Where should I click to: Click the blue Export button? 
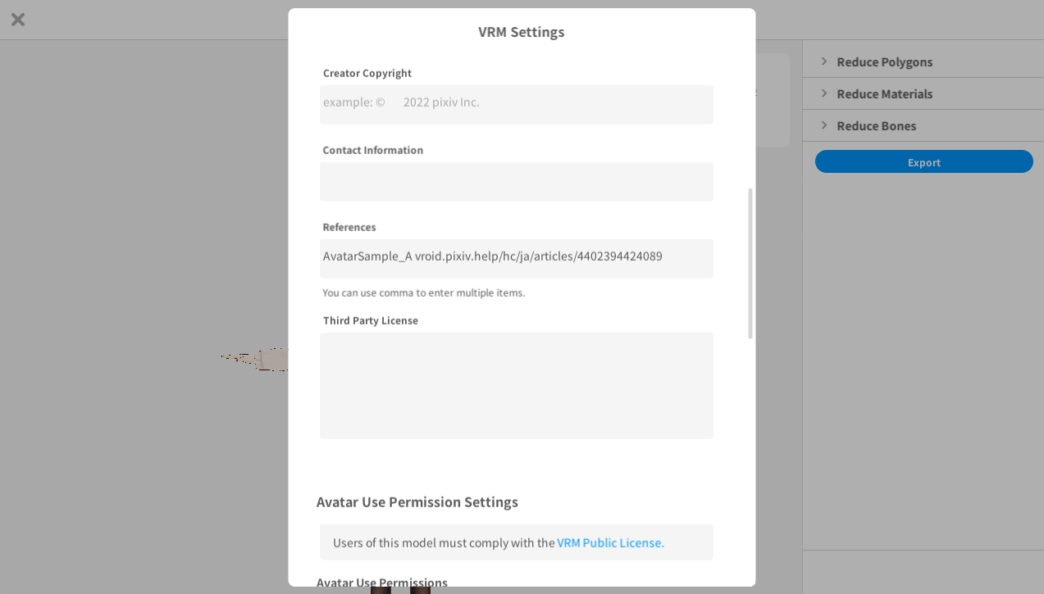pos(924,161)
